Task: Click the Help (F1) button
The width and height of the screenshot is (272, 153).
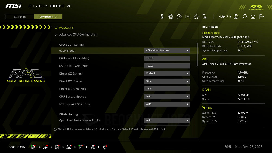Action: (x=224, y=17)
